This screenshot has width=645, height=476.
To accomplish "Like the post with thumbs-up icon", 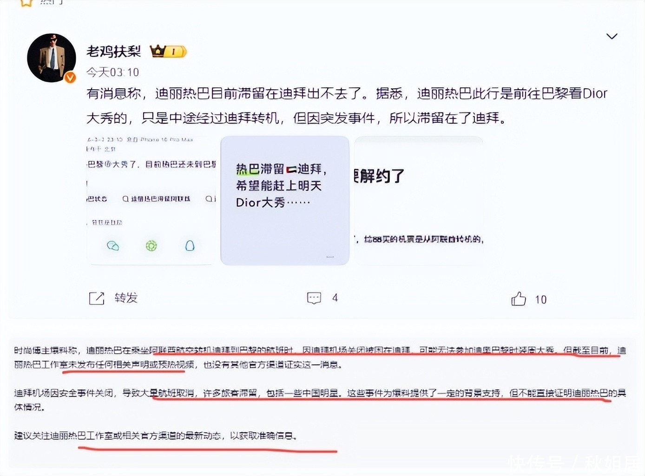I will point(519,298).
